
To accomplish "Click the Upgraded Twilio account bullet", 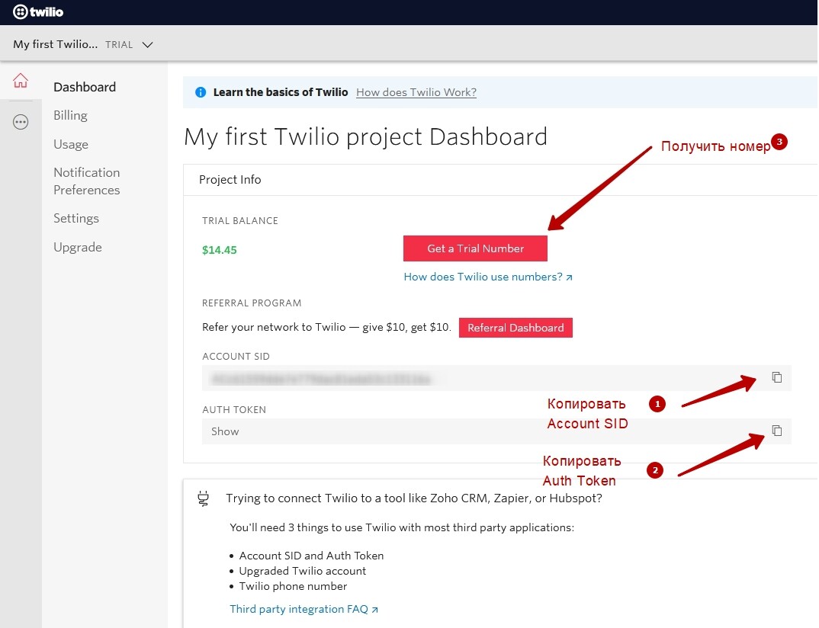I will [x=303, y=571].
